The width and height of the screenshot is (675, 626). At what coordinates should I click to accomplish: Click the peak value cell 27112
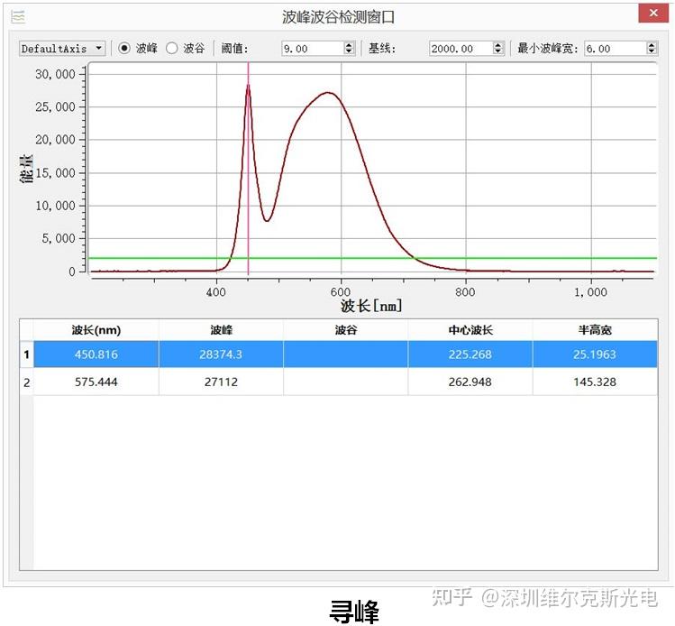click(x=222, y=382)
